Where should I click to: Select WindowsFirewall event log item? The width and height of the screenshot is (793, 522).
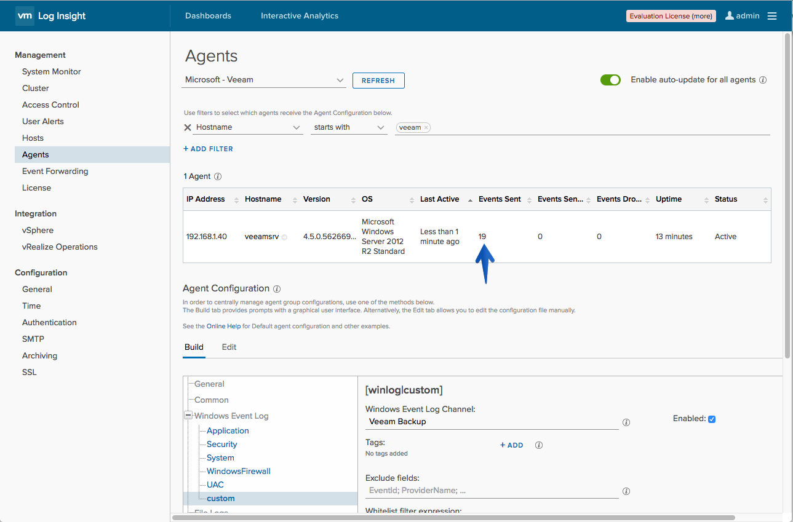coord(239,472)
